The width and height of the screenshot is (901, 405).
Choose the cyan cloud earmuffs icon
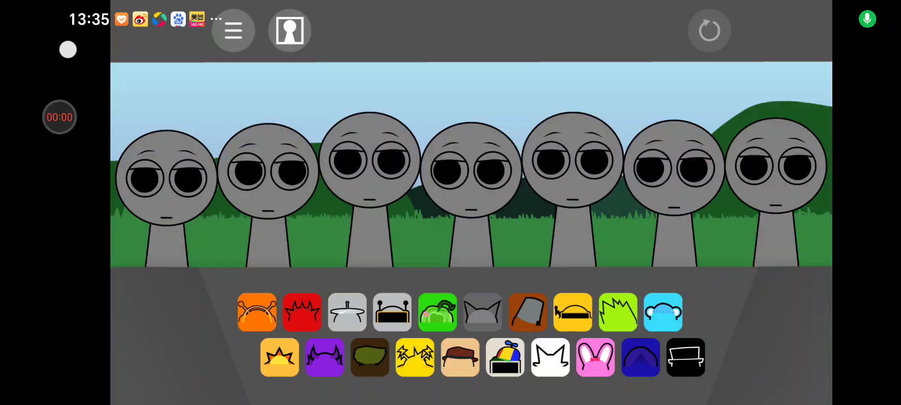[663, 312]
